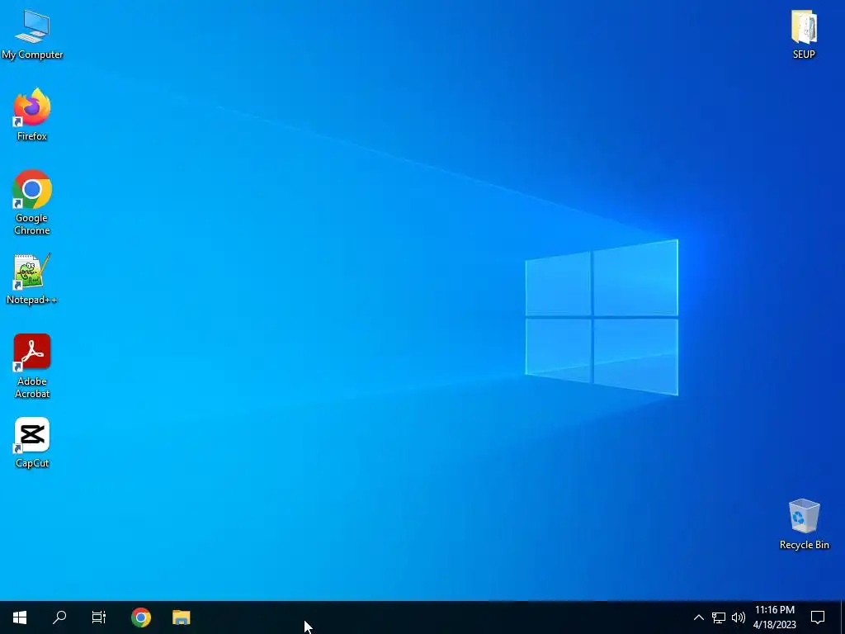Select the Notepad++ desktop shortcut
This screenshot has width=845, height=634.
point(32,279)
